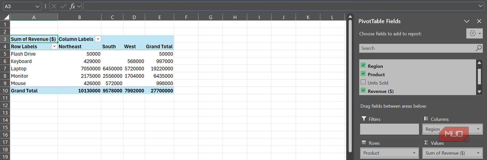Viewport: 487px width, 160px height.
Task: Select the cell containing 9578000
Action: 112,91
